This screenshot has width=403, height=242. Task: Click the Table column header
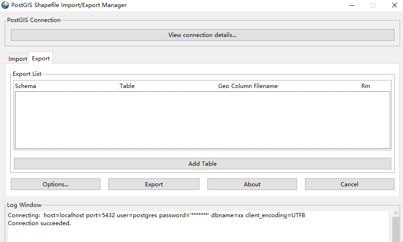tap(168, 86)
